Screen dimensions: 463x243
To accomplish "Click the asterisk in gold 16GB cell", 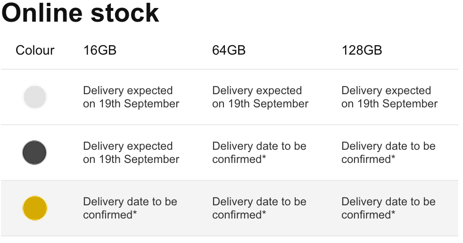I will 135,214.
